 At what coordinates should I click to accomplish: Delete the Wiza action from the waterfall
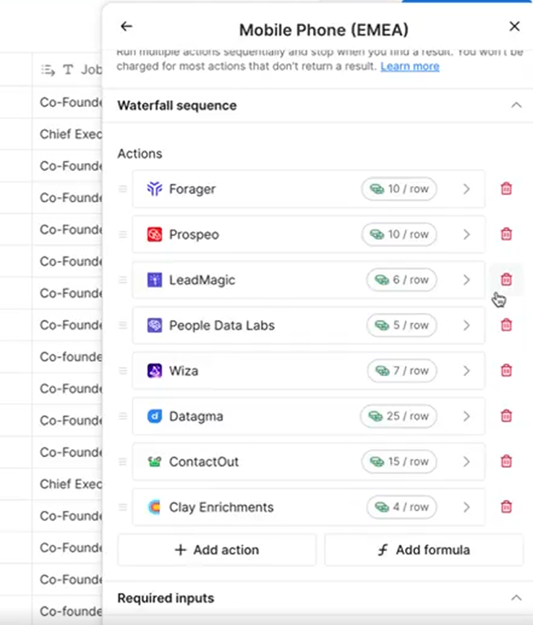point(506,371)
